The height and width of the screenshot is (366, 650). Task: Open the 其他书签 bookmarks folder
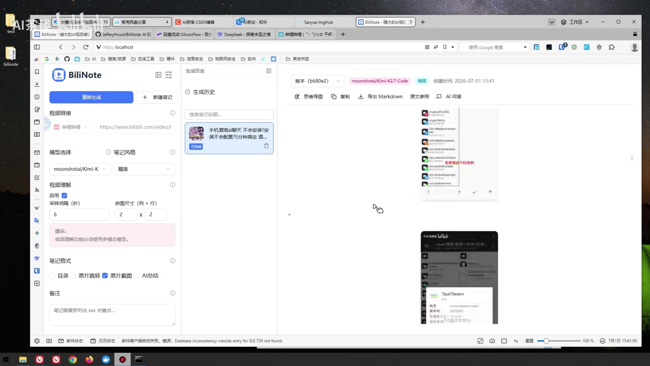pyautogui.click(x=298, y=59)
